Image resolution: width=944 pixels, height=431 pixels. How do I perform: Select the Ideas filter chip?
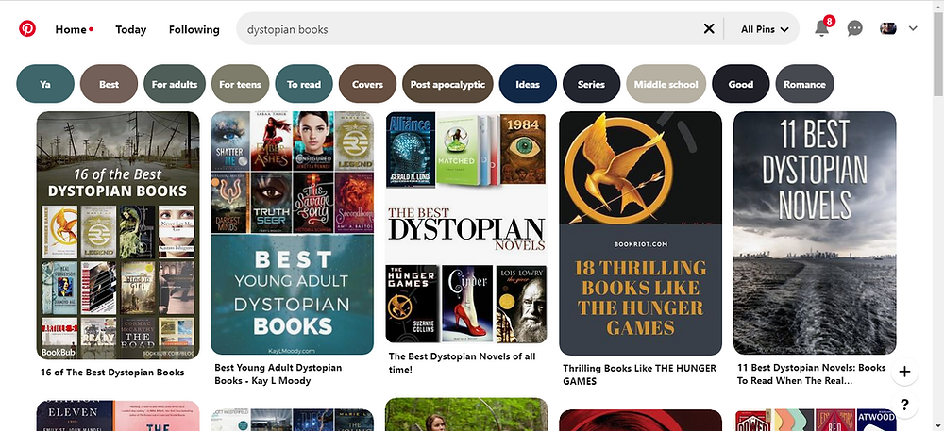click(x=528, y=84)
